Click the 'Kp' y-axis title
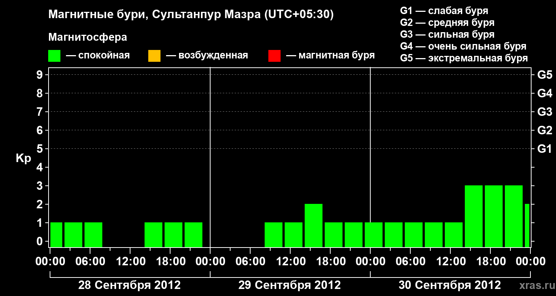This screenshot has width=556, height=296. pyautogui.click(x=23, y=158)
